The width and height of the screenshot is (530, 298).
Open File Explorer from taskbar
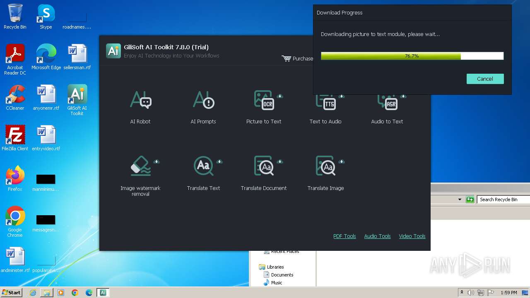47,293
